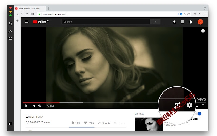
Task: Open the Up next video thumbnail
Action: [149, 124]
